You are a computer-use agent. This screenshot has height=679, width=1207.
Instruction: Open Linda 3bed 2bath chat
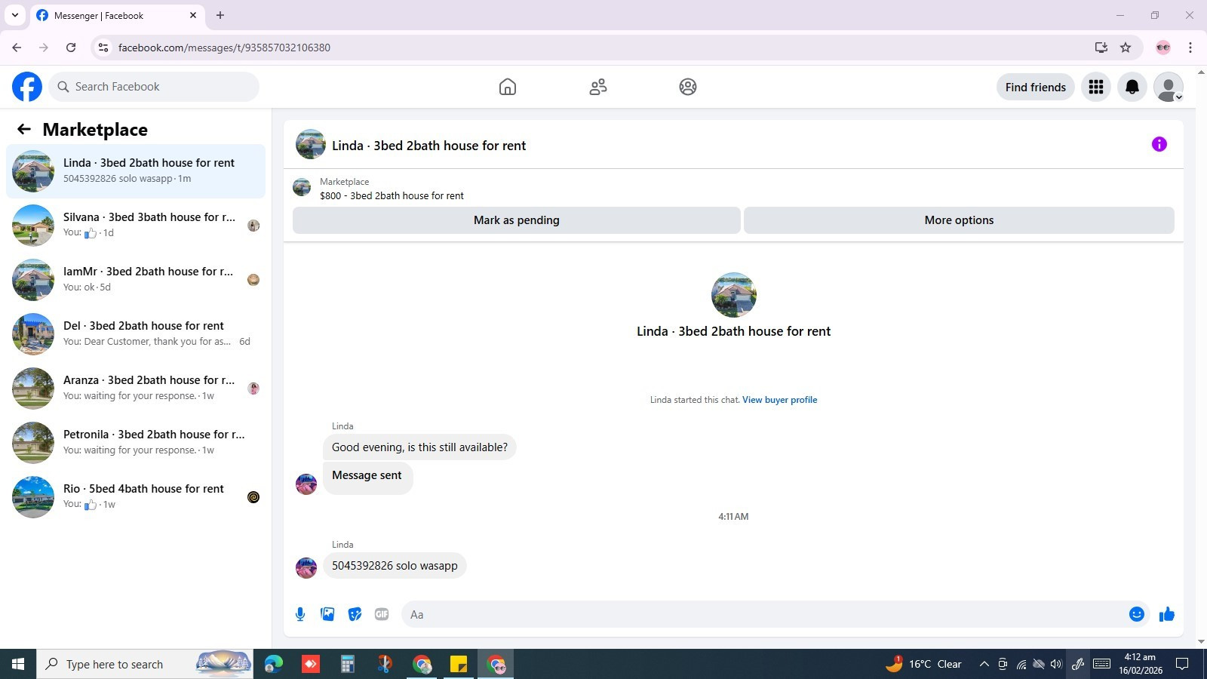[x=136, y=171]
